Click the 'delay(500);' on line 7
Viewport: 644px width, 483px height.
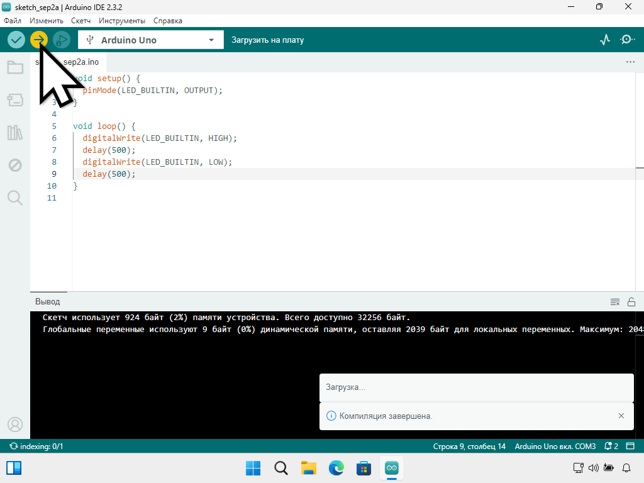point(109,150)
